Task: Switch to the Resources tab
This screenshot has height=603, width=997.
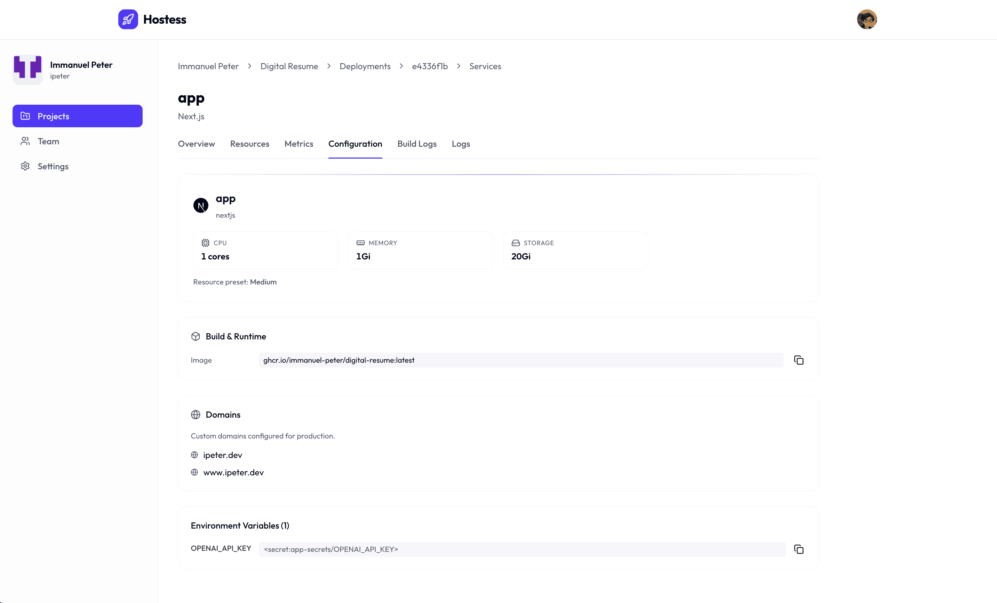Action: tap(250, 144)
